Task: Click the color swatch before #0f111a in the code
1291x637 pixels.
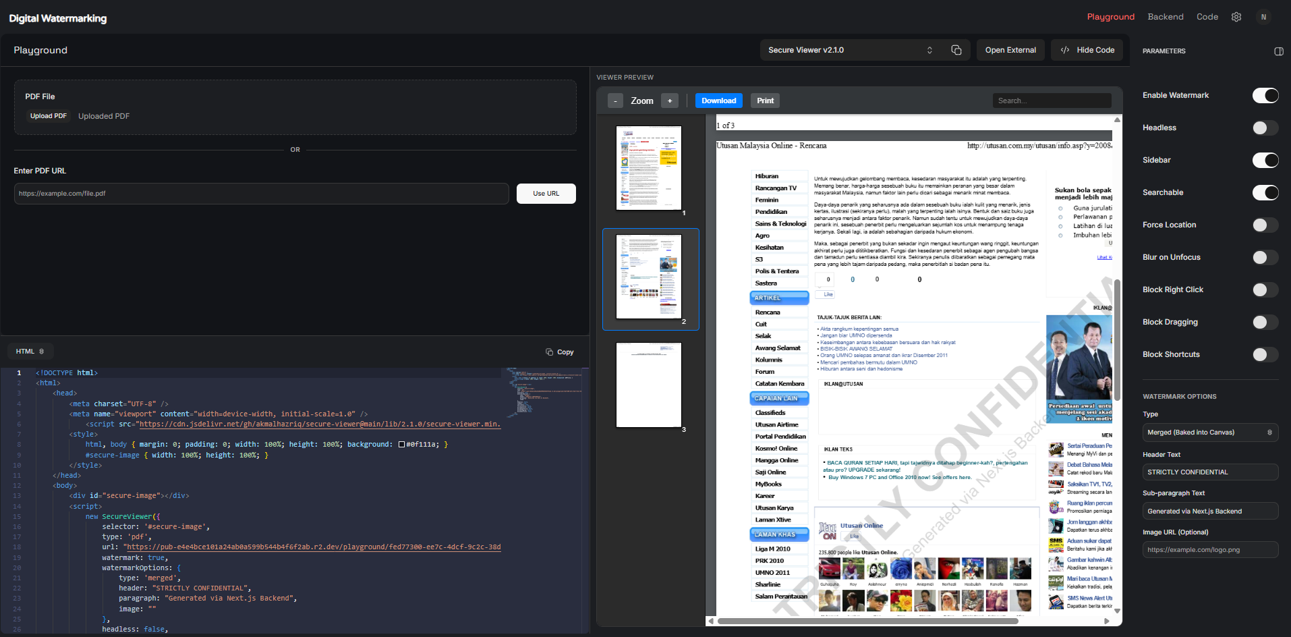Action: tap(401, 445)
